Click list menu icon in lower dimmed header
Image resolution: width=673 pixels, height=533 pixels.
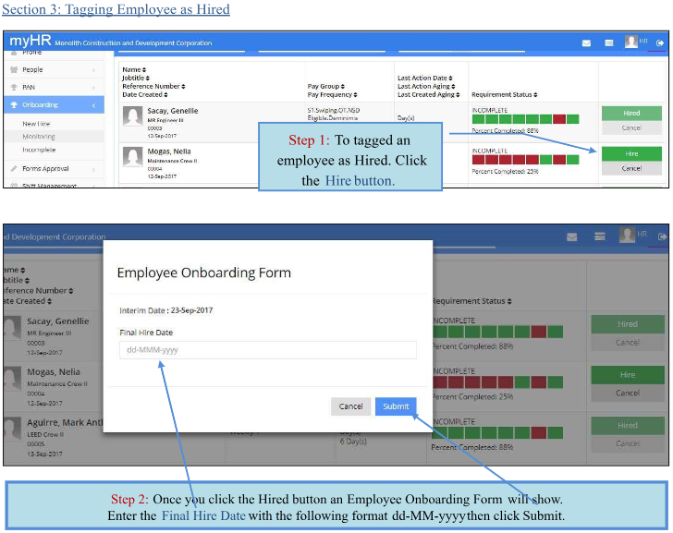pyautogui.click(x=600, y=236)
